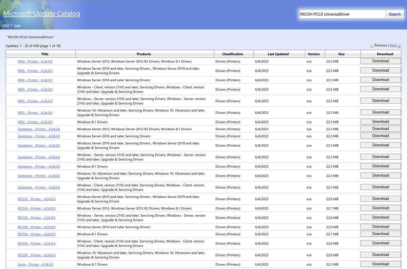Sort by the Version column header
The height and width of the screenshot is (269, 407).
pos(314,54)
